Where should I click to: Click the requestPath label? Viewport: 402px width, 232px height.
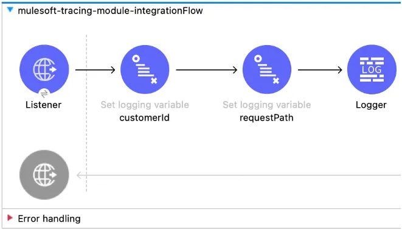(266, 118)
